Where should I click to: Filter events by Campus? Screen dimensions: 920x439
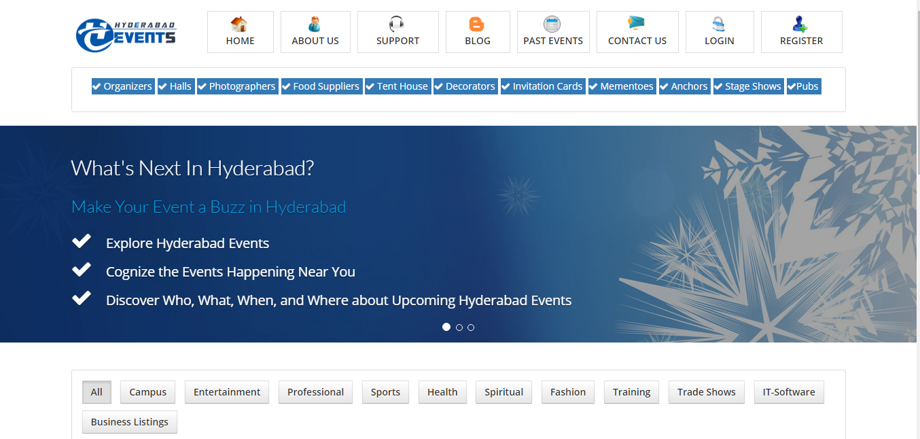[x=148, y=392]
